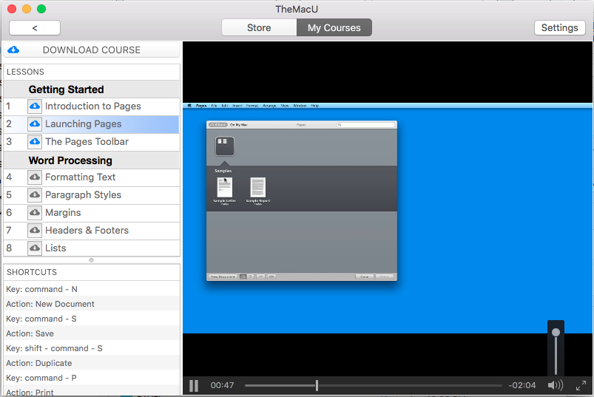Select shortcut Key: command - S

click(x=92, y=319)
